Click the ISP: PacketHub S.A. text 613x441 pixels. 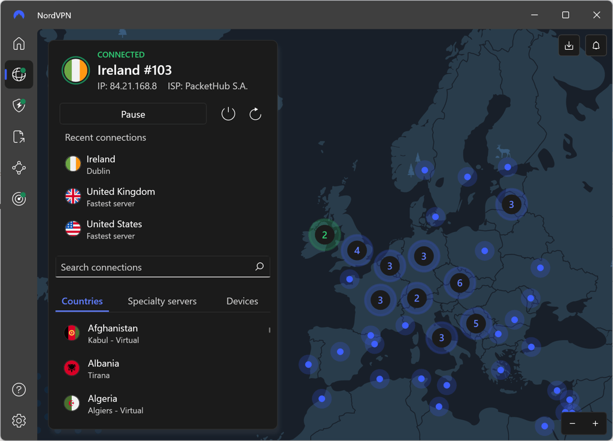[x=208, y=86]
